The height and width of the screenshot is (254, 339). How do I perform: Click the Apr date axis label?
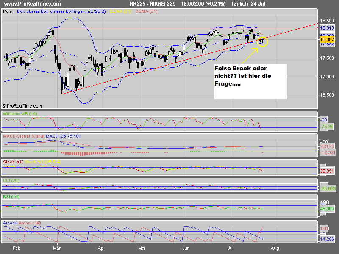[x=101, y=248]
